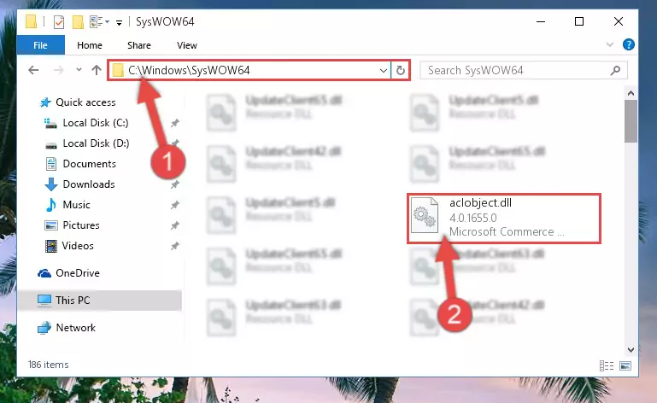
Task: Expand the address bar history dropdown
Action: click(x=383, y=70)
